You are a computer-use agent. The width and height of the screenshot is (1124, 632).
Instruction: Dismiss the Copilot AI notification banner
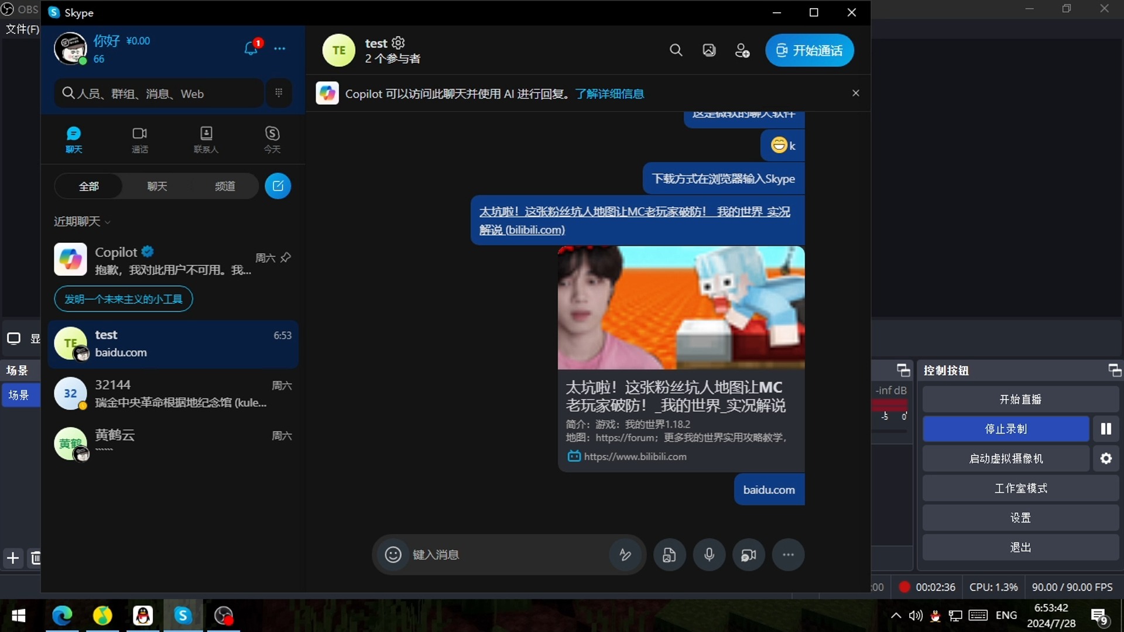856,92
